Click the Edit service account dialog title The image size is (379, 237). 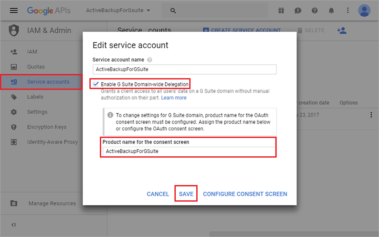[x=130, y=45]
